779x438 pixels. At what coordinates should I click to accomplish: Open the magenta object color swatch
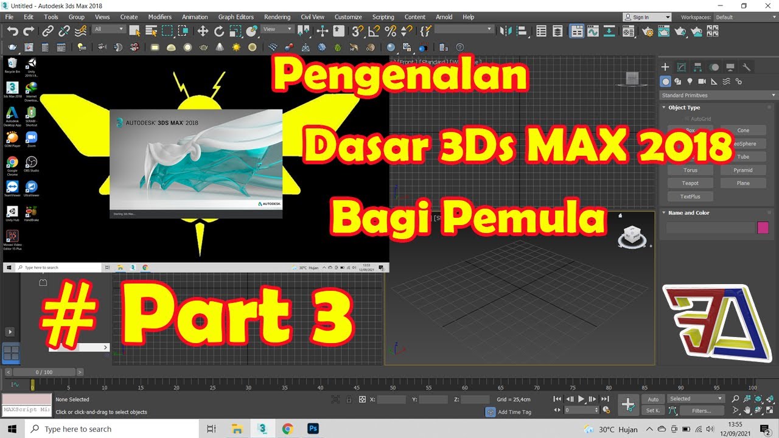tap(763, 228)
